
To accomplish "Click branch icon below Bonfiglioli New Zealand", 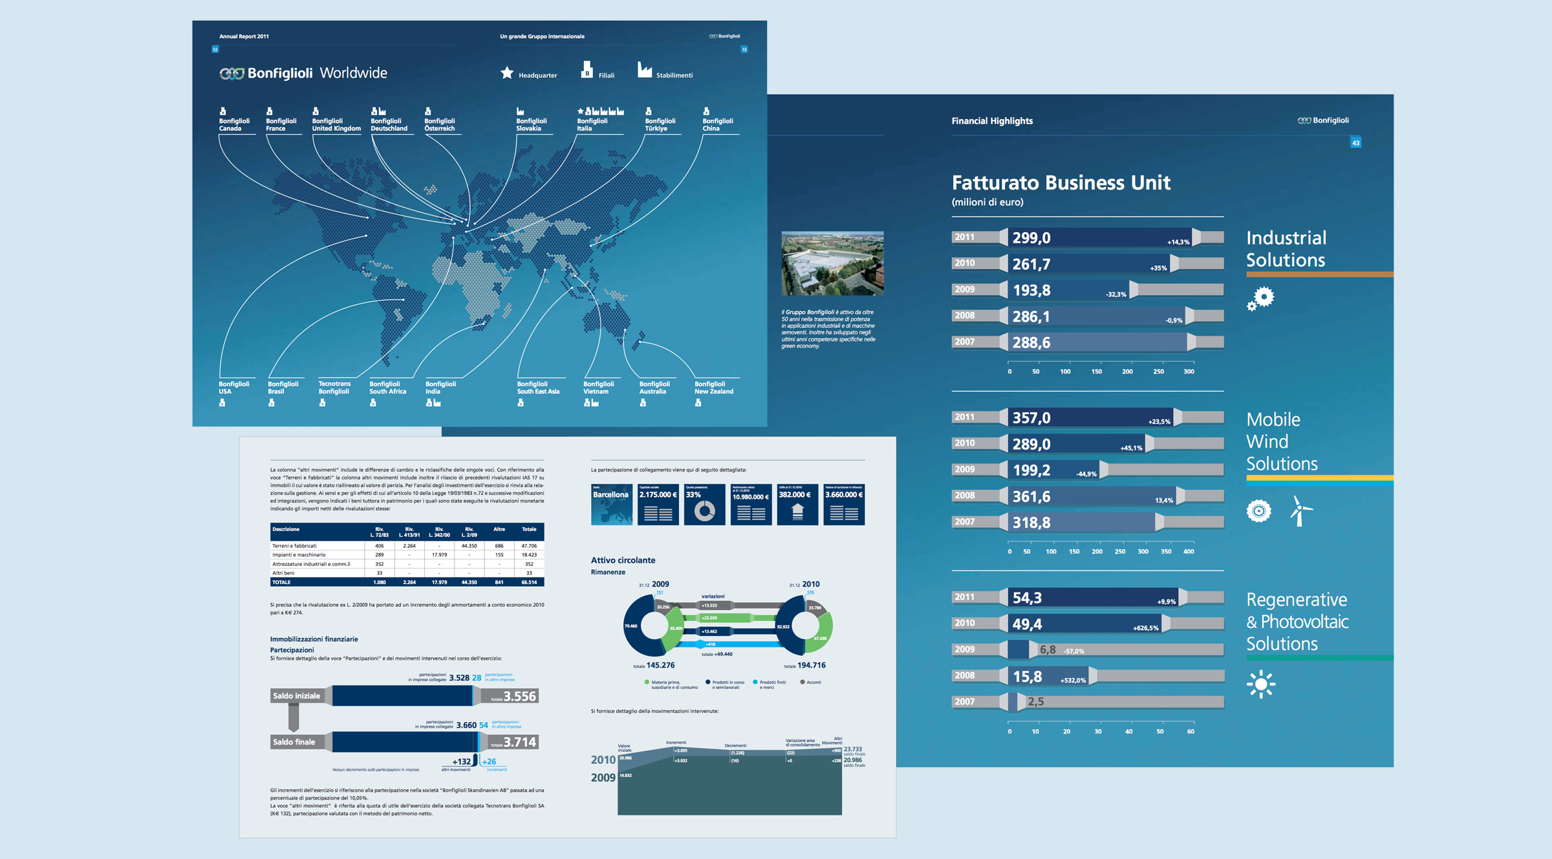I will 698,403.
